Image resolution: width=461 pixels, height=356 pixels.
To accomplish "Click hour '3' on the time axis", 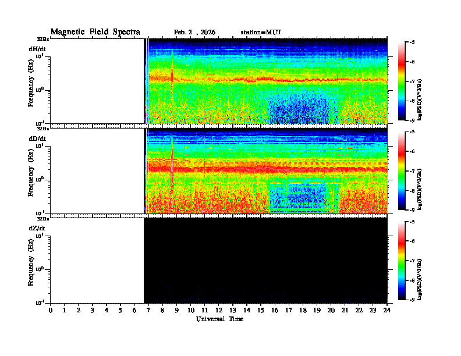I will coord(93,311).
